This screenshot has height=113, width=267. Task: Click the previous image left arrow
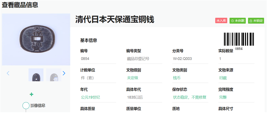click(8, 73)
